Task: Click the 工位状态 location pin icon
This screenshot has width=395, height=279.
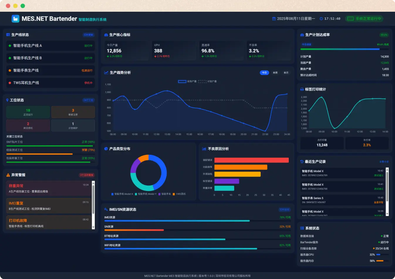Action: [x=7, y=100]
